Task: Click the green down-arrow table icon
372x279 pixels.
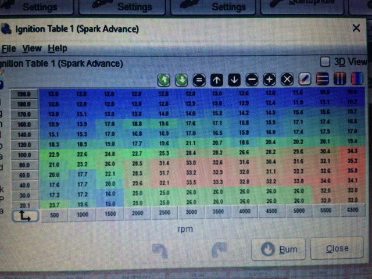Action: (181, 79)
